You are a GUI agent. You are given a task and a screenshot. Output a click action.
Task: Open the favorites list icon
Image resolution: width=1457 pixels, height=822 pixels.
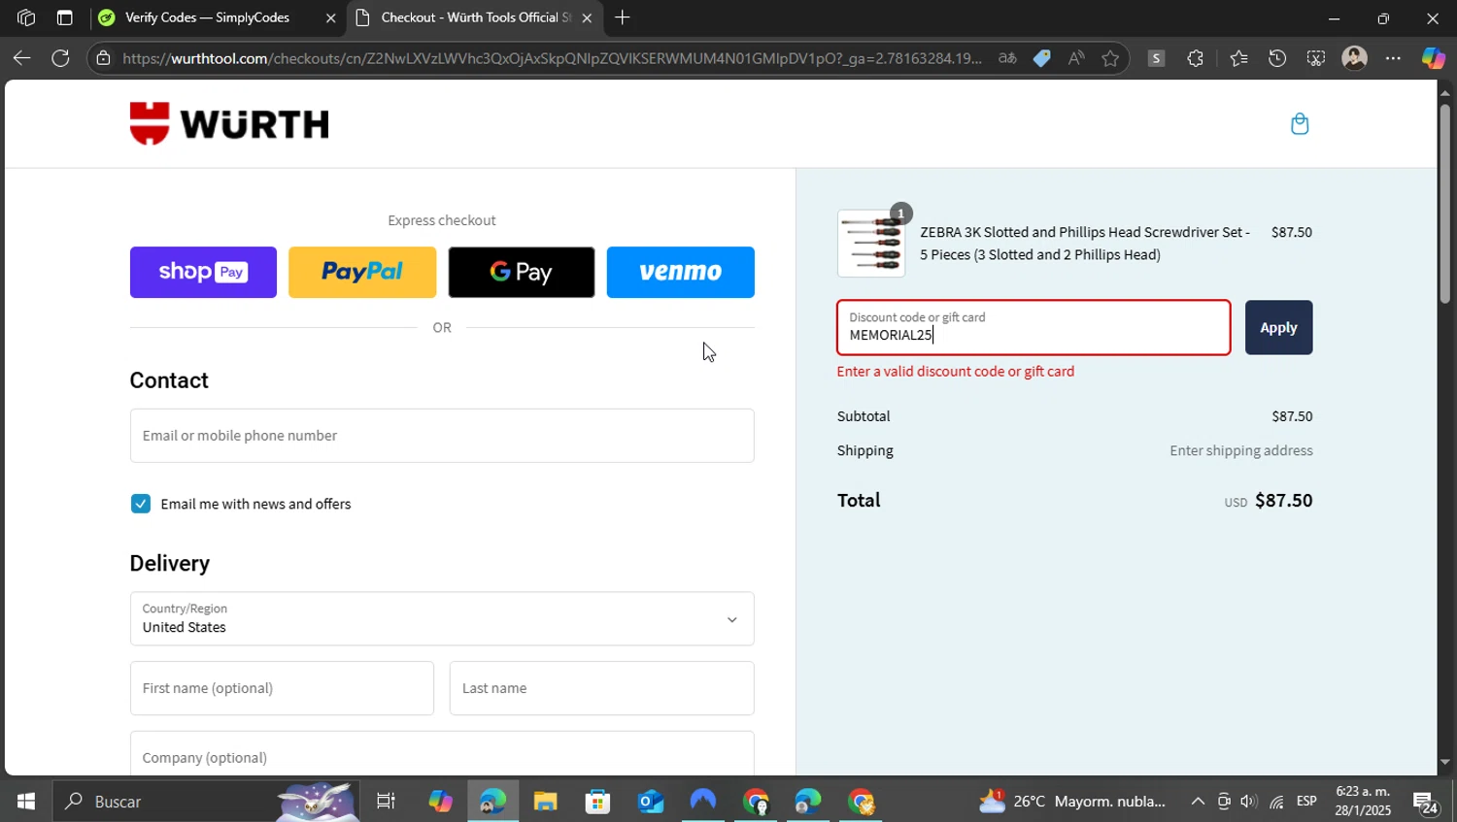1238,58
